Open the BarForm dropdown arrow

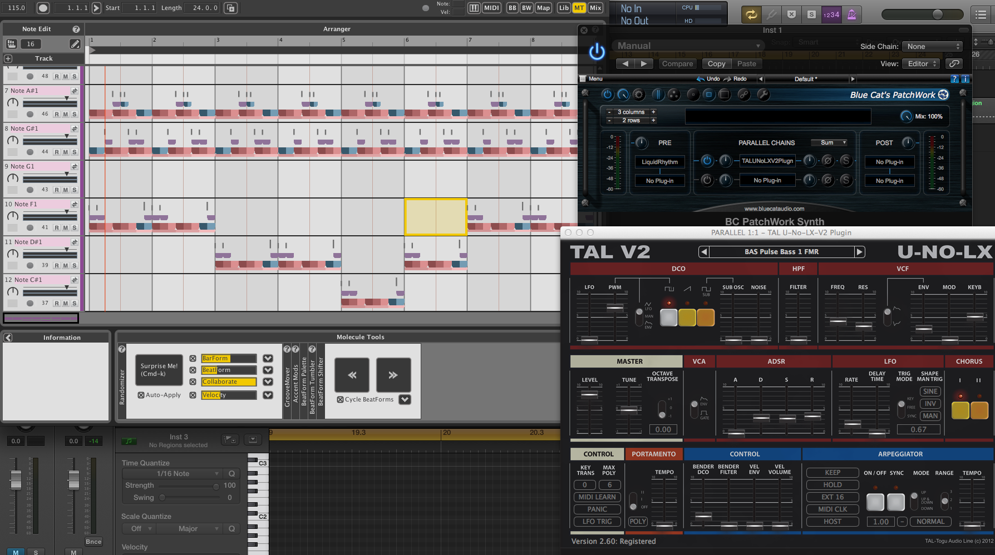click(x=268, y=359)
